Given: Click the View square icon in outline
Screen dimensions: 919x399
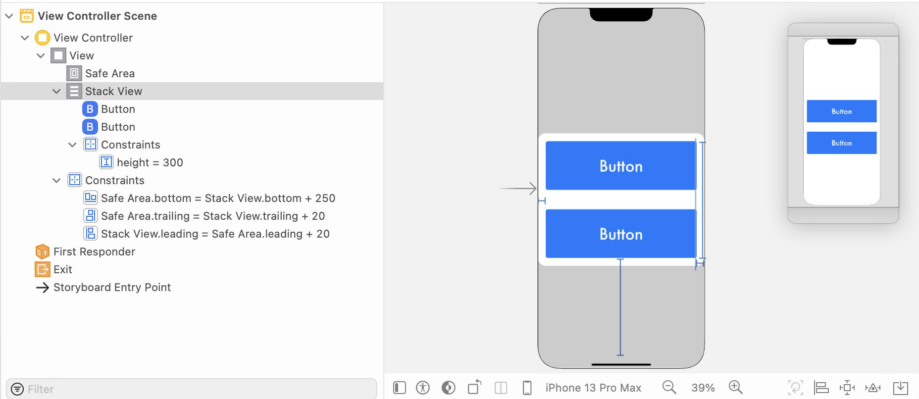Looking at the screenshot, I should point(58,55).
